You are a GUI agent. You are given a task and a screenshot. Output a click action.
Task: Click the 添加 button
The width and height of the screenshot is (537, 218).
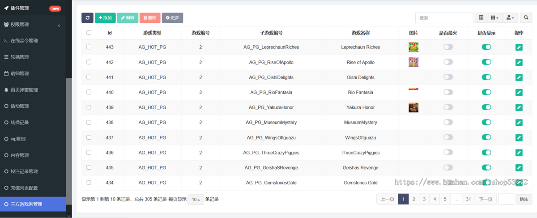coord(105,18)
